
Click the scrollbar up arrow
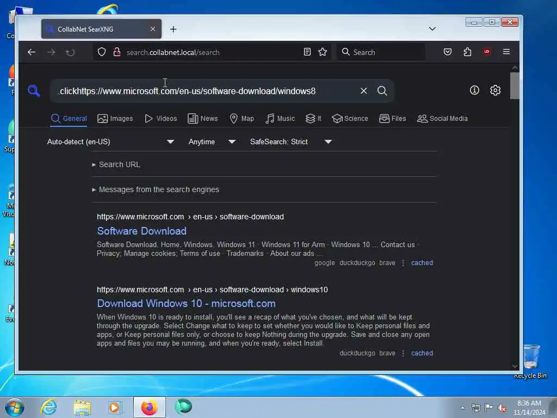click(x=515, y=67)
